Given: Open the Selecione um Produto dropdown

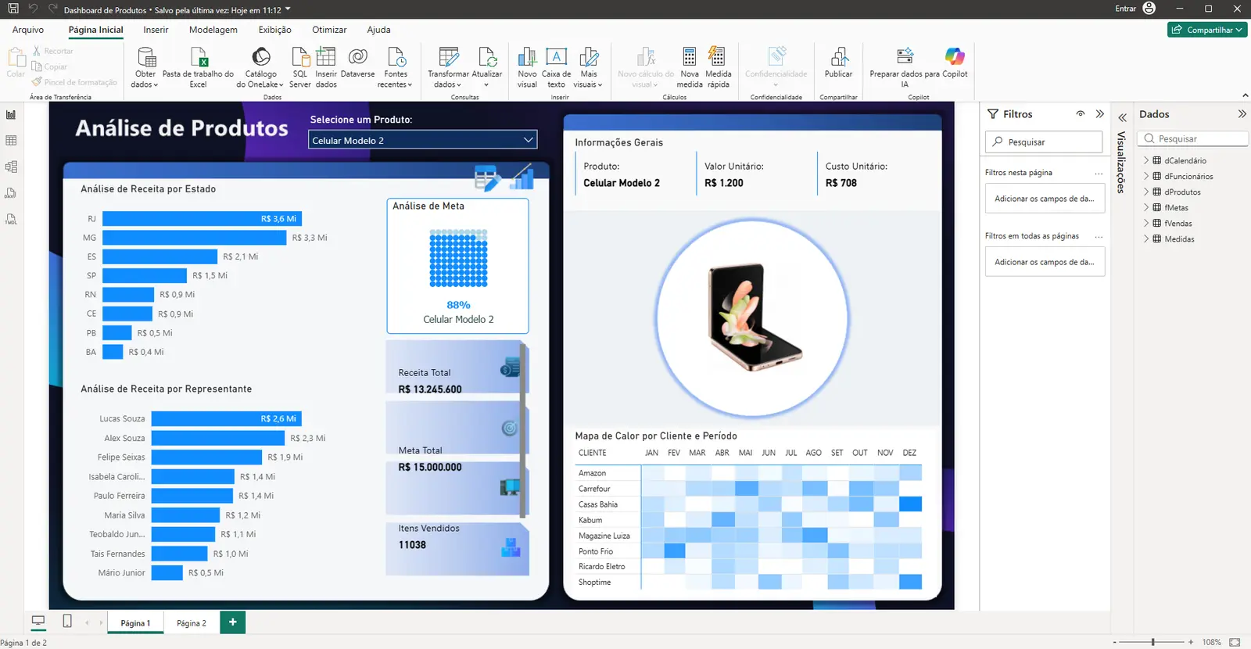Looking at the screenshot, I should click(423, 140).
